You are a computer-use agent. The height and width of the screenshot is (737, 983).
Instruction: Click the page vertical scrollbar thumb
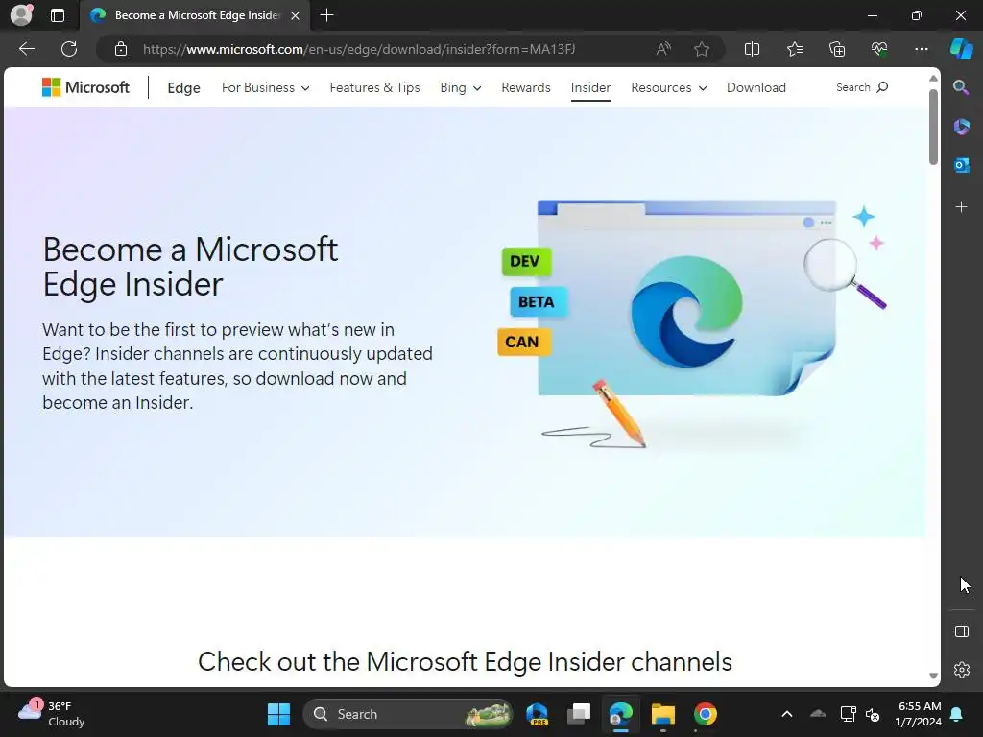click(933, 128)
